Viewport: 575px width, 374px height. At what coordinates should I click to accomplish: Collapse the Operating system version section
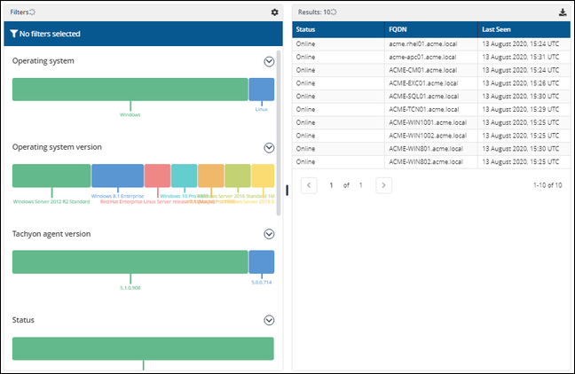[269, 147]
